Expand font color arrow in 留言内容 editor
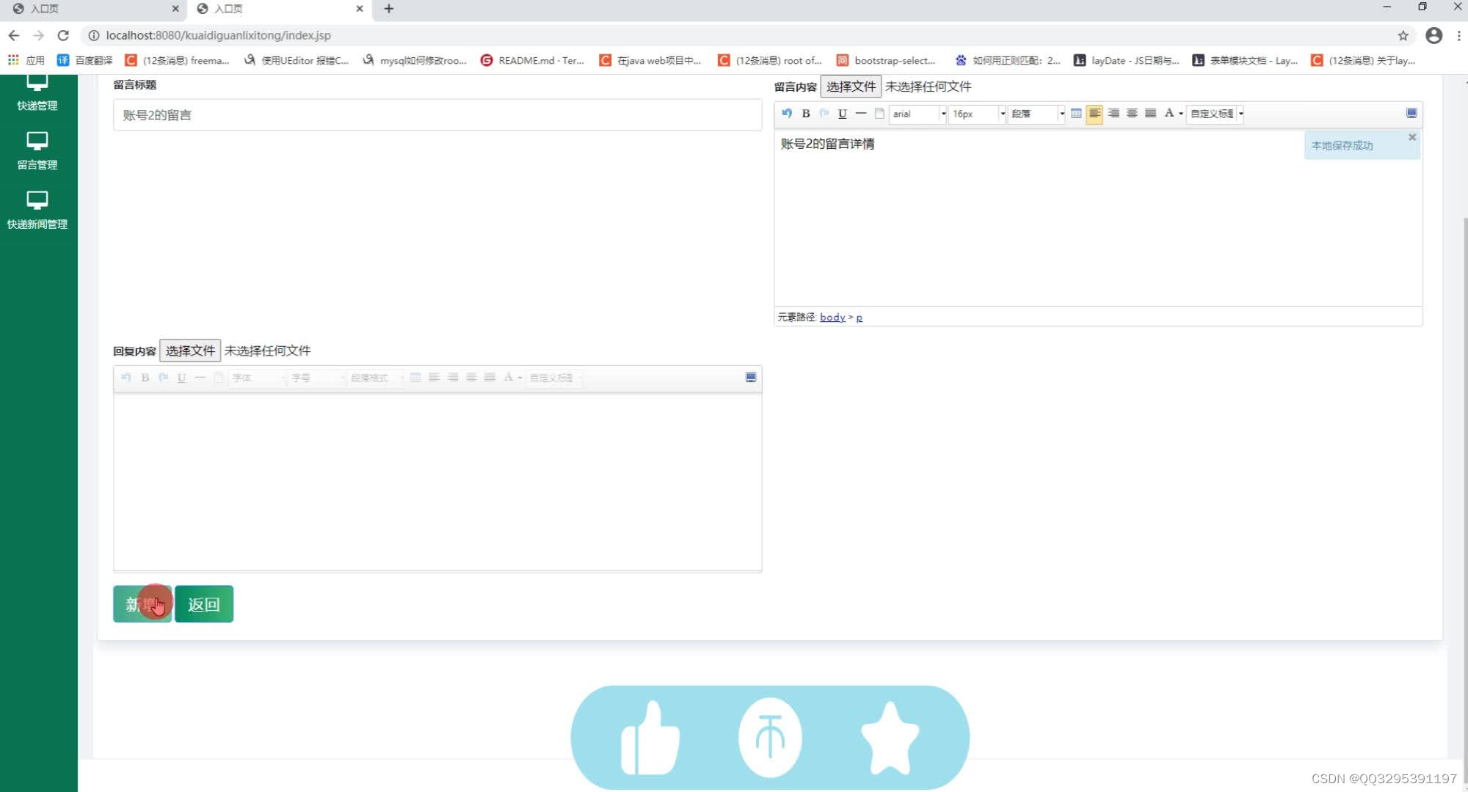 (1180, 114)
